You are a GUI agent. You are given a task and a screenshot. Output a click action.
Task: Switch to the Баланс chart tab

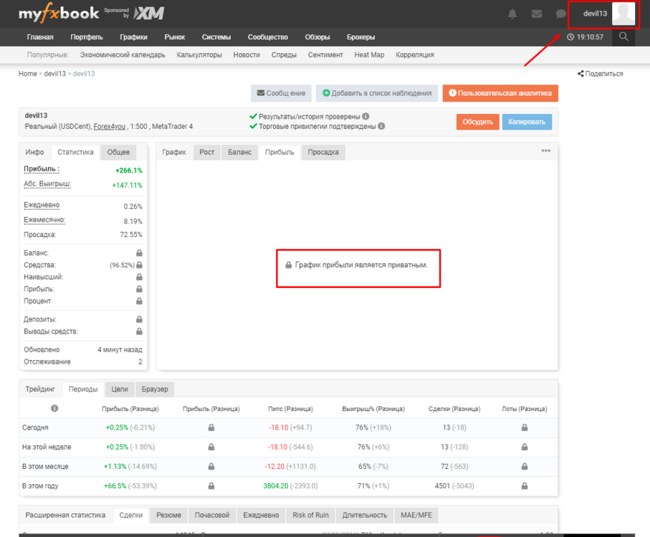click(239, 152)
